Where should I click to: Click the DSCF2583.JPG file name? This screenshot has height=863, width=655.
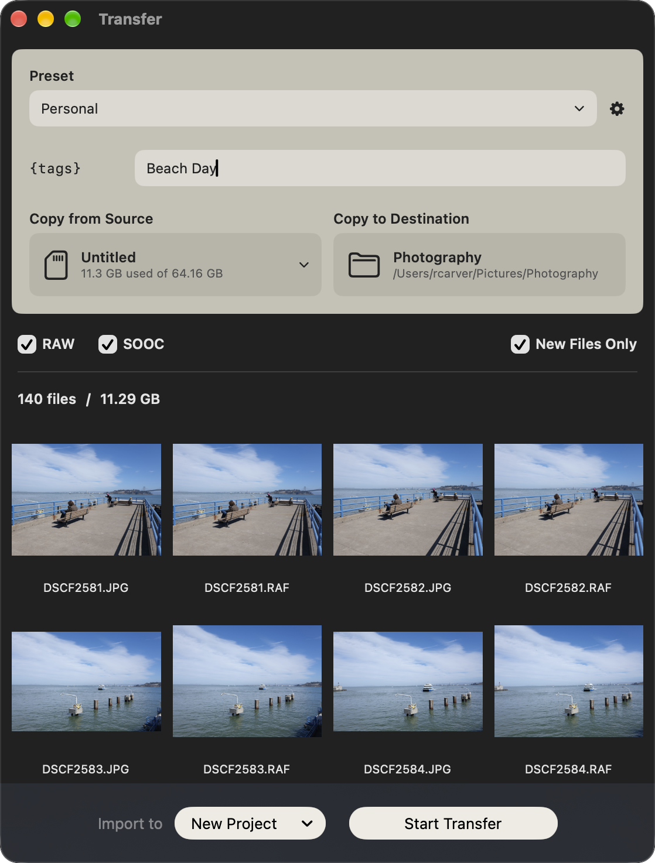86,769
